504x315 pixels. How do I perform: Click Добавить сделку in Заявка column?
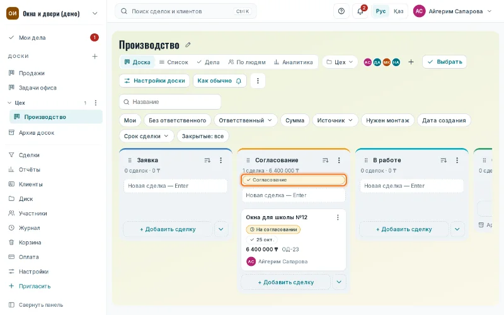(x=168, y=229)
